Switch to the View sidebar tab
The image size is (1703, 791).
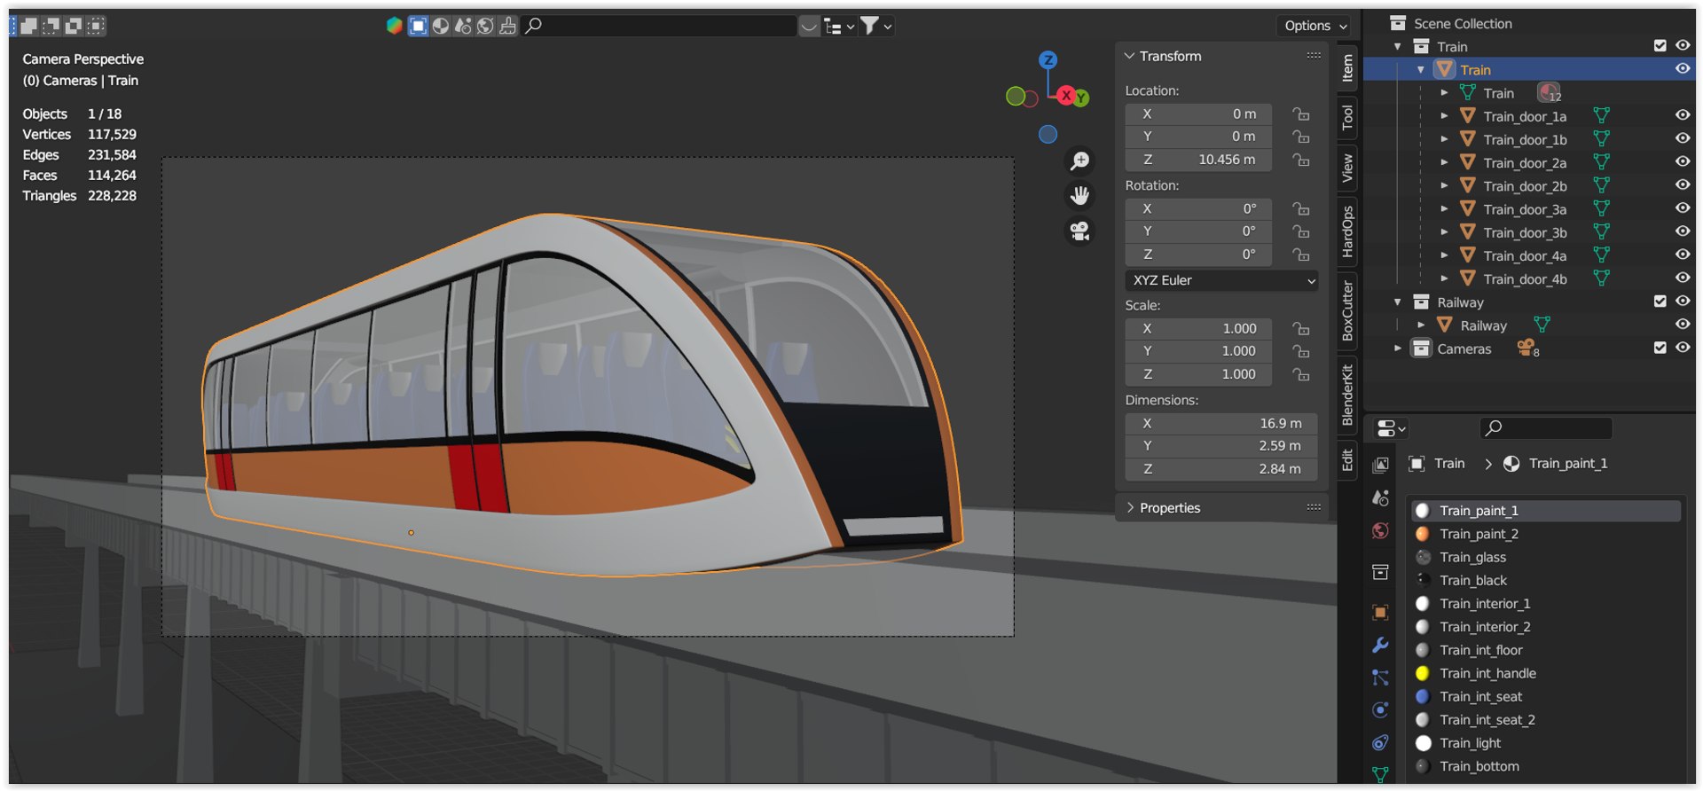coord(1347,167)
